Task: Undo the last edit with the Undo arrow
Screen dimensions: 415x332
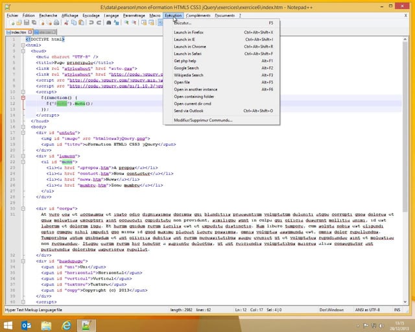Action: coord(91,23)
